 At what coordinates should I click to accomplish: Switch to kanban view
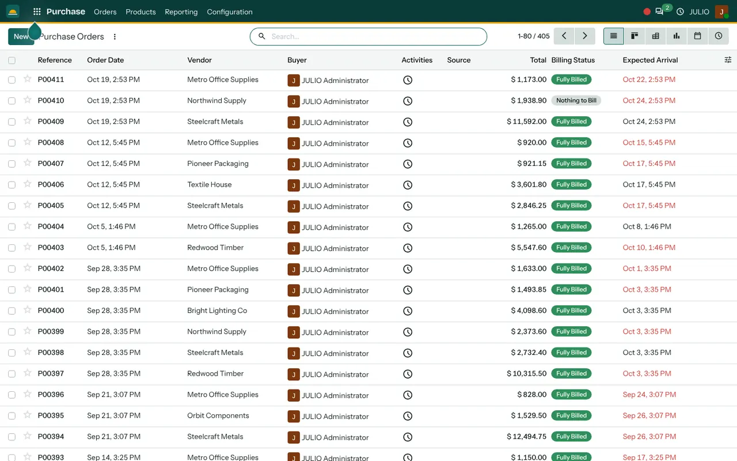pos(635,36)
